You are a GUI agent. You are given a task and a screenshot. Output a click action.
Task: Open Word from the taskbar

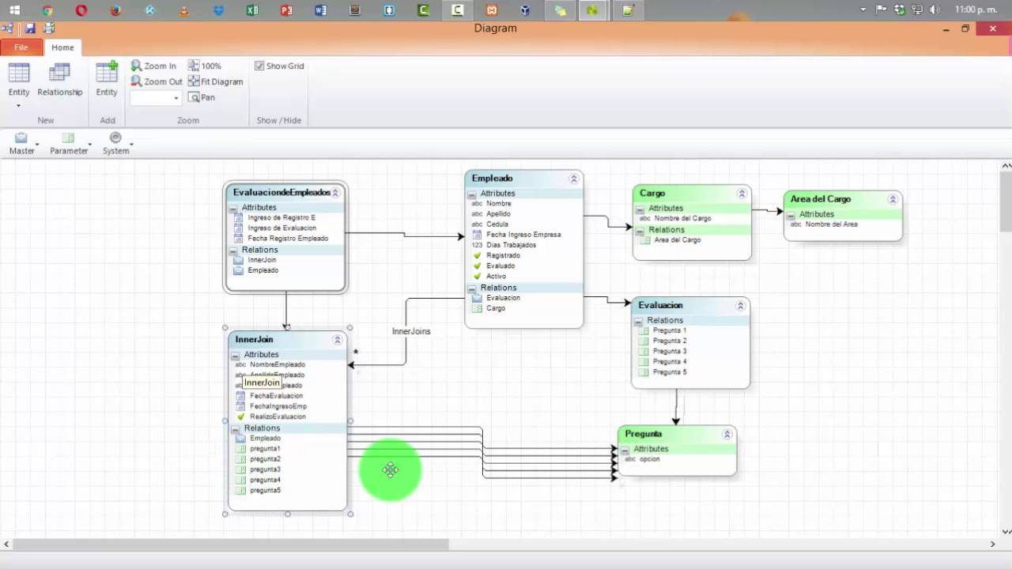(x=320, y=10)
